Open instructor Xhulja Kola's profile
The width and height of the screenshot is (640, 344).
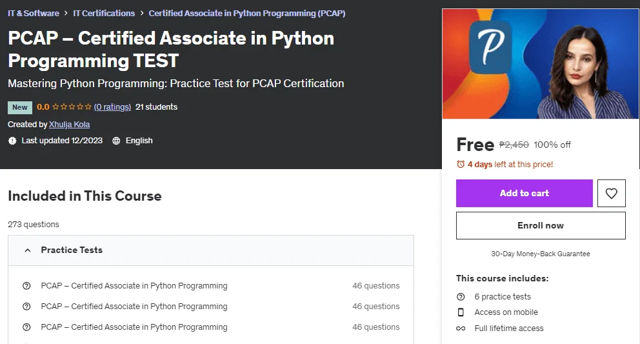pyautogui.click(x=70, y=124)
